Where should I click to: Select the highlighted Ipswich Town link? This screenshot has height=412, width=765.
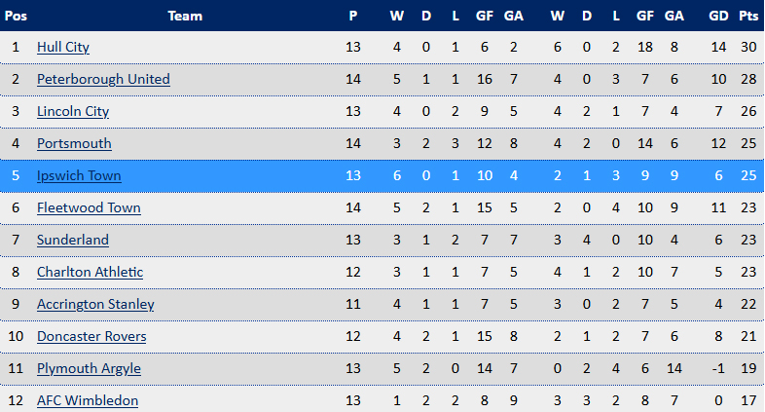[x=79, y=175]
